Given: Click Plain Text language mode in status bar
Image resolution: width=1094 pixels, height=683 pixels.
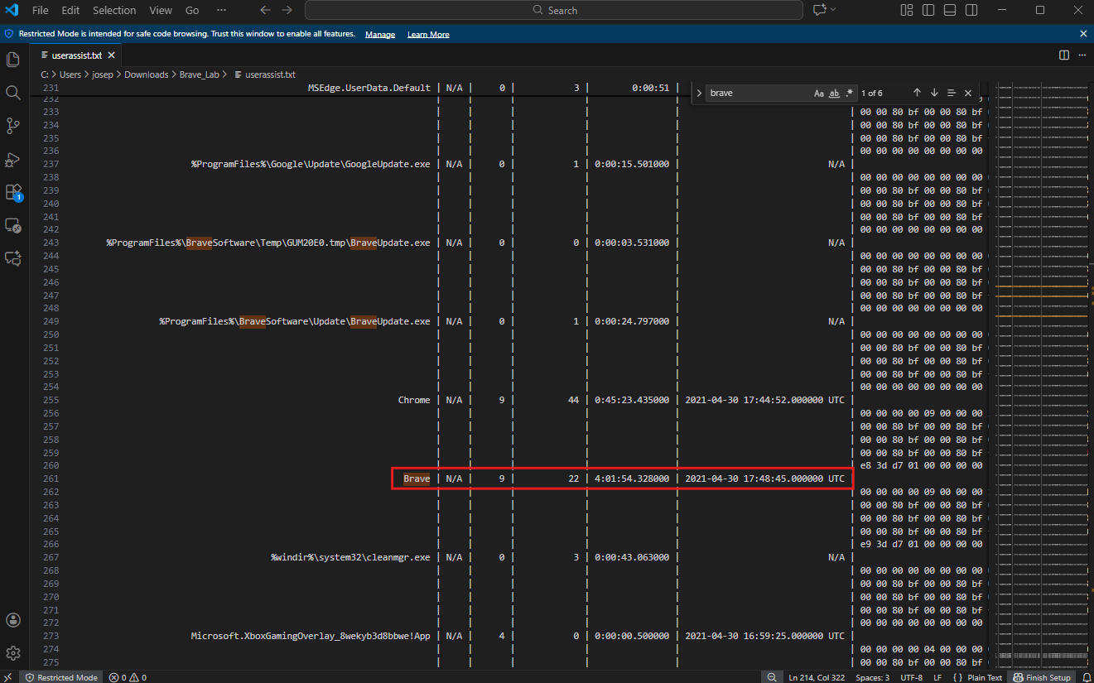Looking at the screenshot, I should 984,677.
